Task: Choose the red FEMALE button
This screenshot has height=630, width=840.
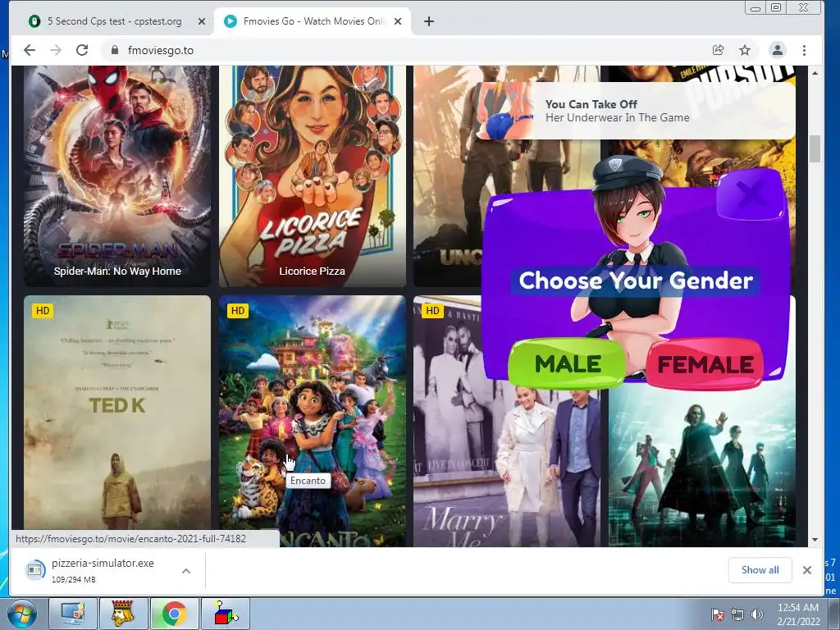Action: click(x=705, y=365)
